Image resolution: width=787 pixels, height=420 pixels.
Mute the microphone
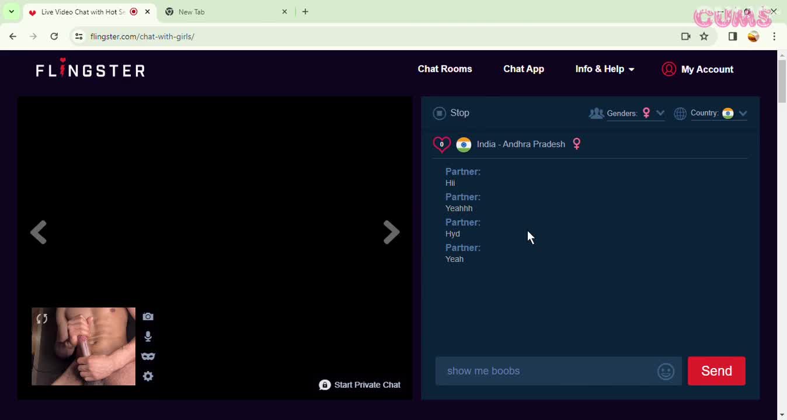pyautogui.click(x=148, y=337)
